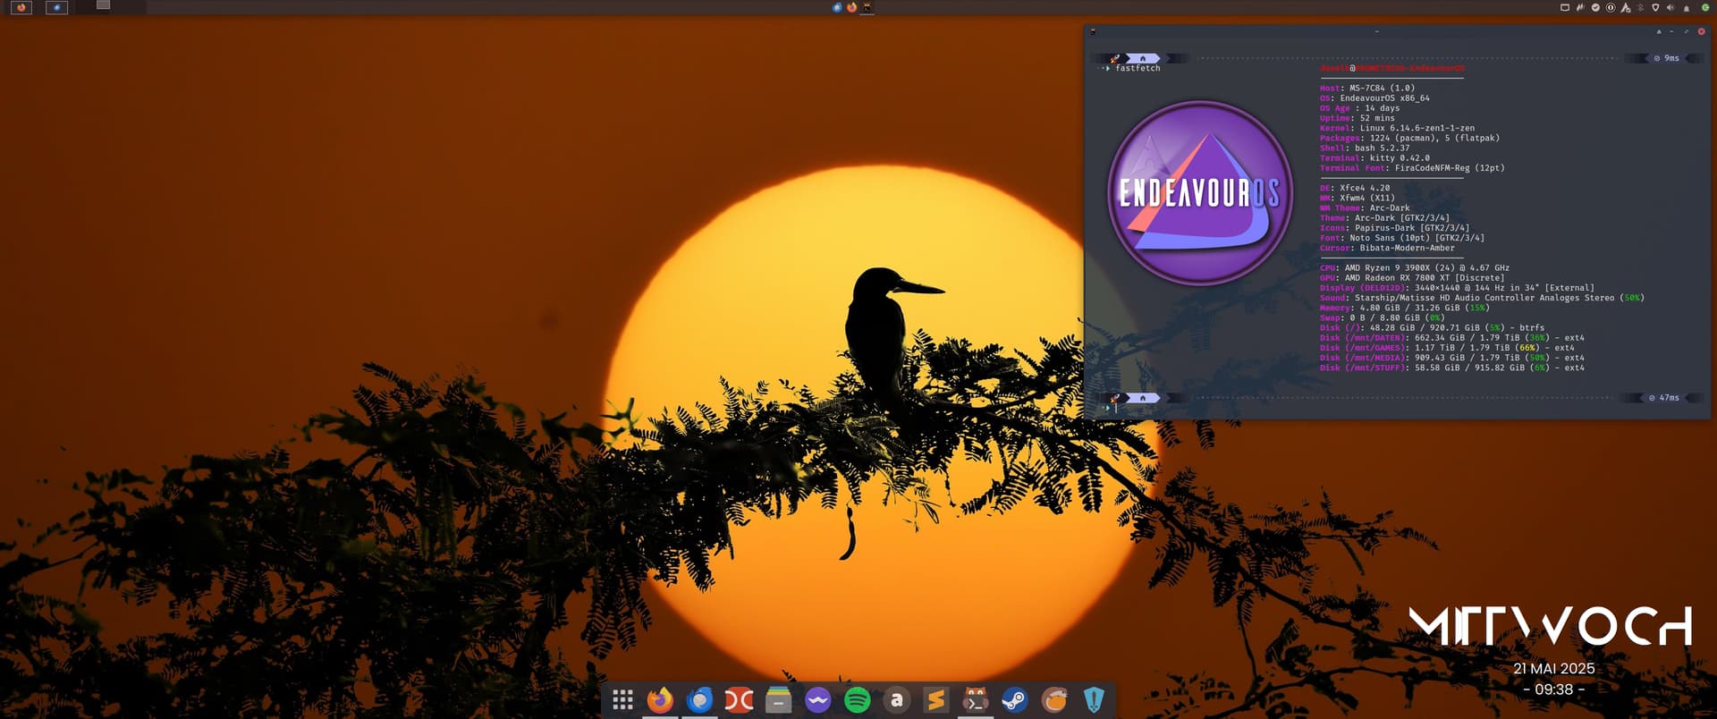Image resolution: width=1717 pixels, height=719 pixels.
Task: Open kitty terminal from the dock
Action: tap(975, 700)
